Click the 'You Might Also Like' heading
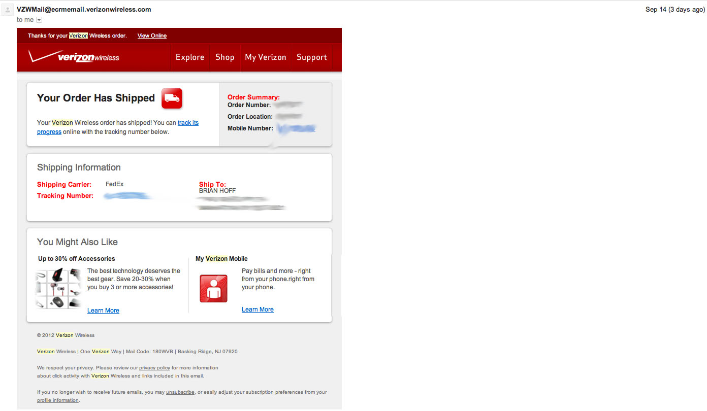Viewport: 707px width, 411px height. click(x=77, y=242)
